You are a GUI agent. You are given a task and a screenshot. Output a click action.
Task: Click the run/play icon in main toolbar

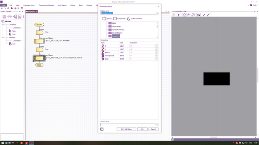(x=15, y=8)
